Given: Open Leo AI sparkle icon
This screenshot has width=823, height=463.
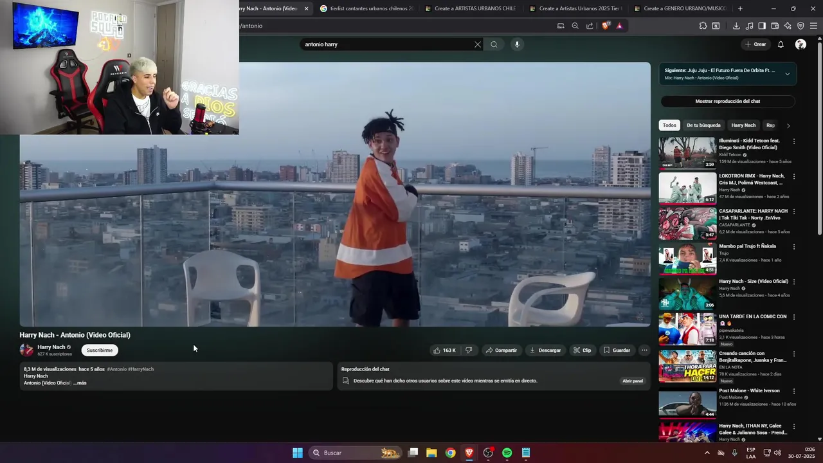Looking at the screenshot, I should pos(788,26).
